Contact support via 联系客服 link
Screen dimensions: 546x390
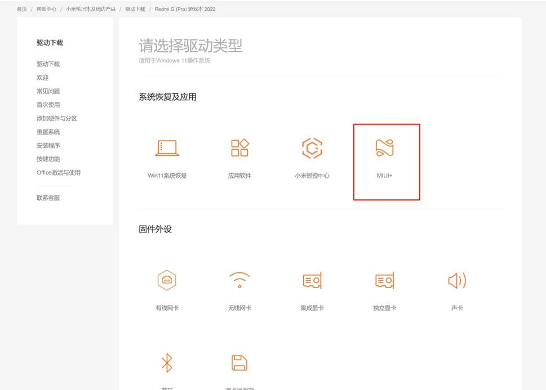[x=47, y=198]
